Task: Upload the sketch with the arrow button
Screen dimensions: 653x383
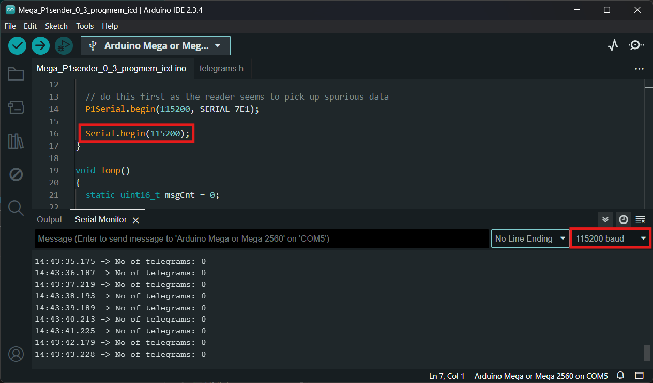Action: (x=40, y=46)
